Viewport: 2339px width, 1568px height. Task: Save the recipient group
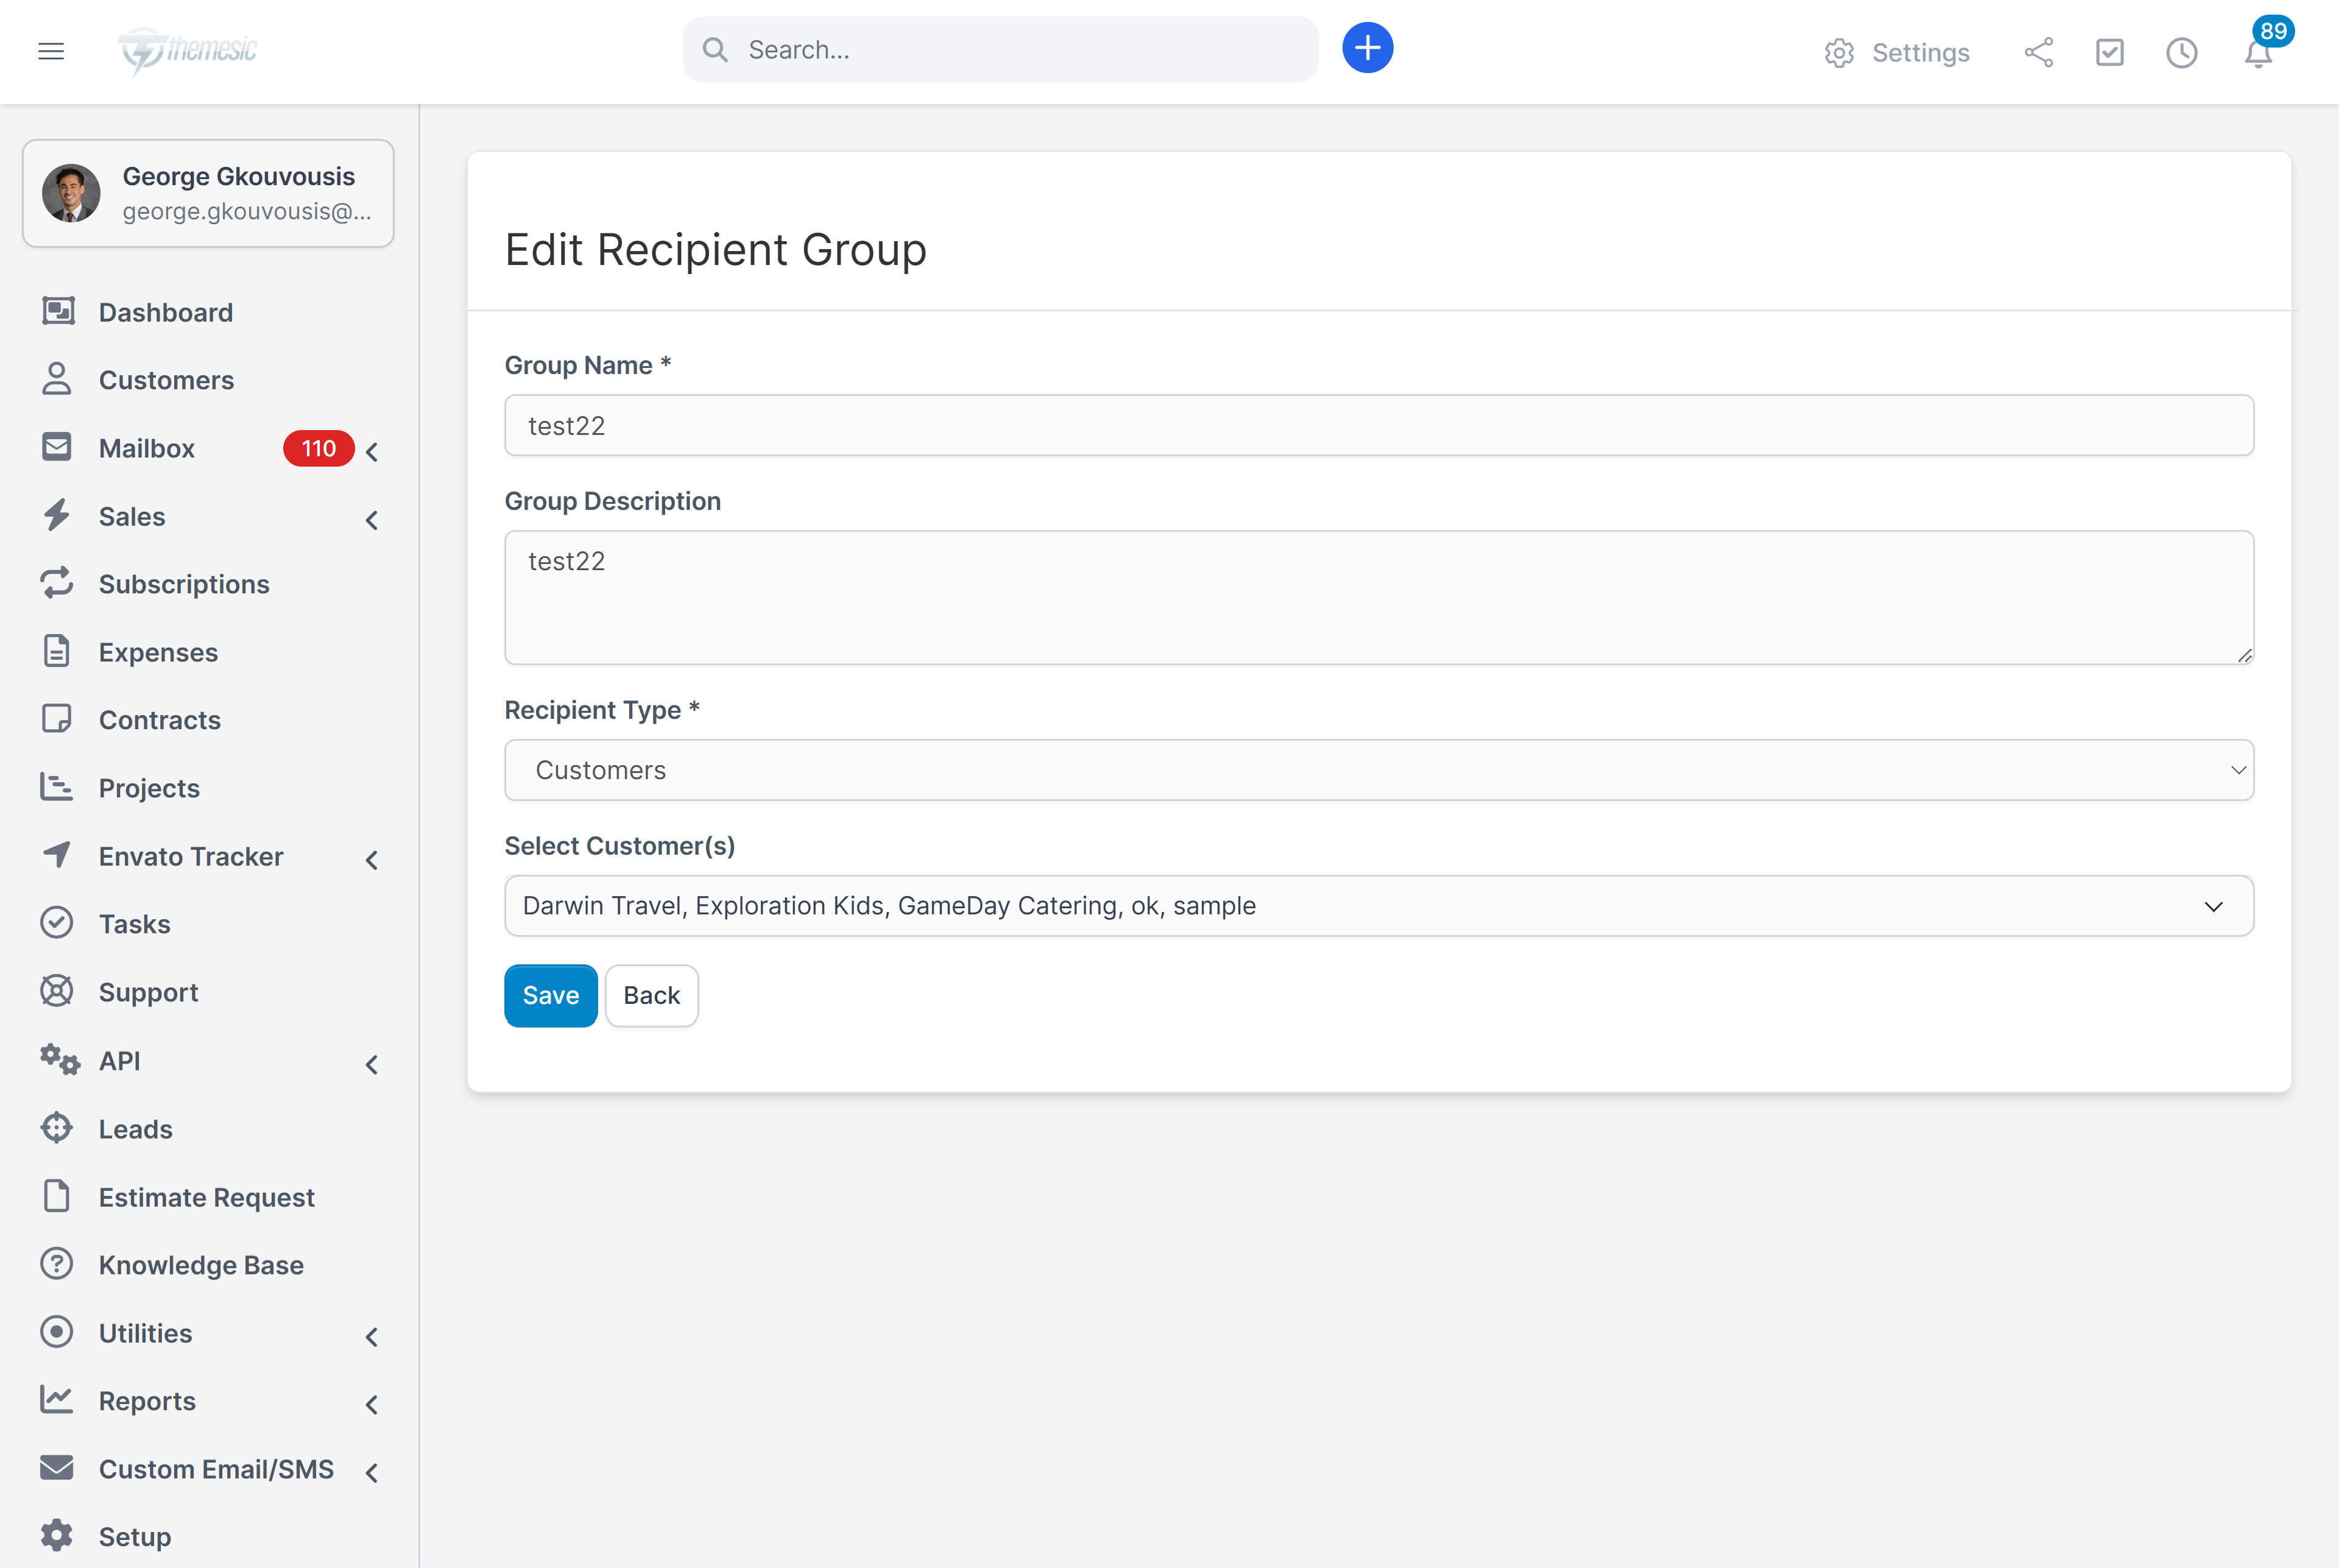[x=550, y=995]
